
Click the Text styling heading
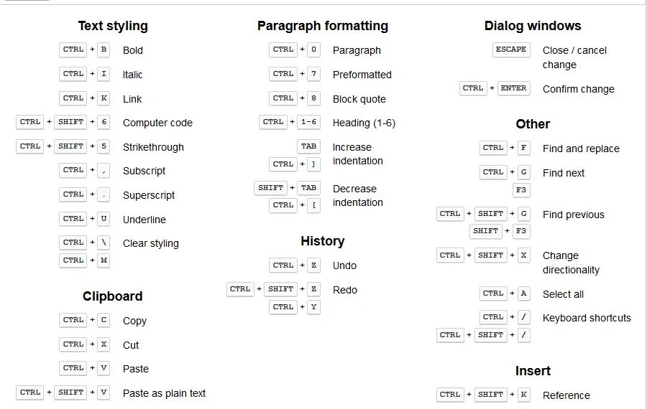113,26
